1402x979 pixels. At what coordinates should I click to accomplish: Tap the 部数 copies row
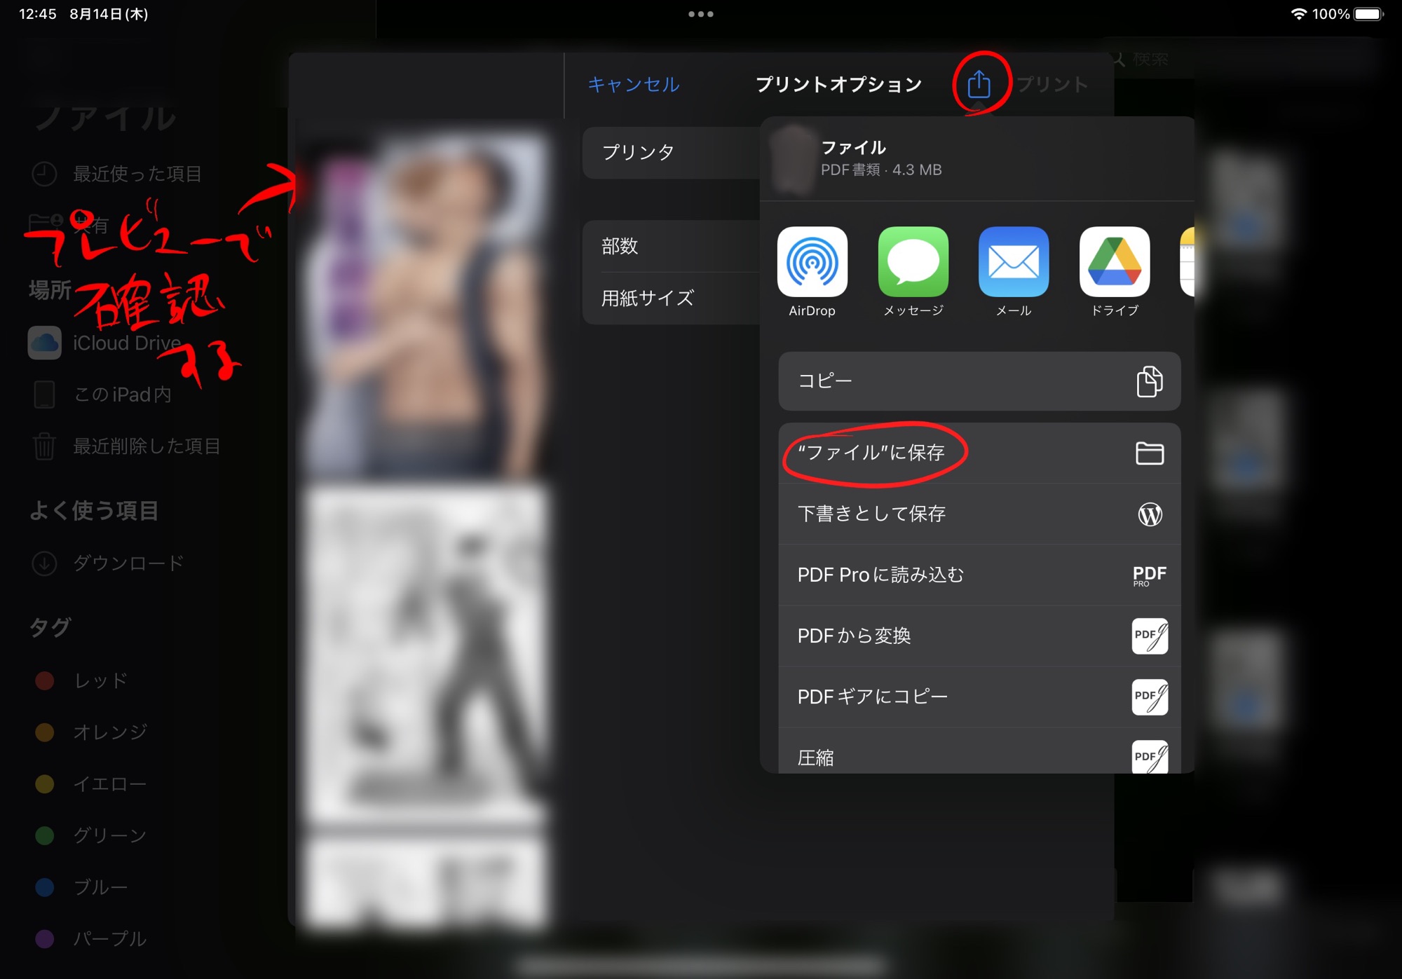[x=669, y=246]
